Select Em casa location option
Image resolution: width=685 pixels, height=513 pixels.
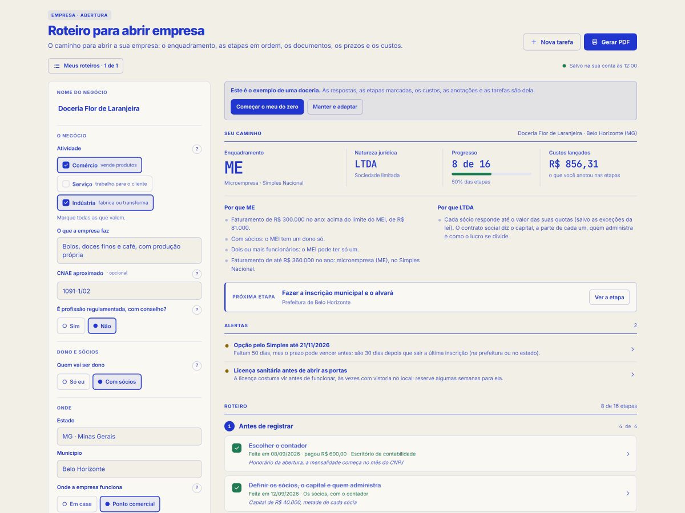click(x=77, y=504)
